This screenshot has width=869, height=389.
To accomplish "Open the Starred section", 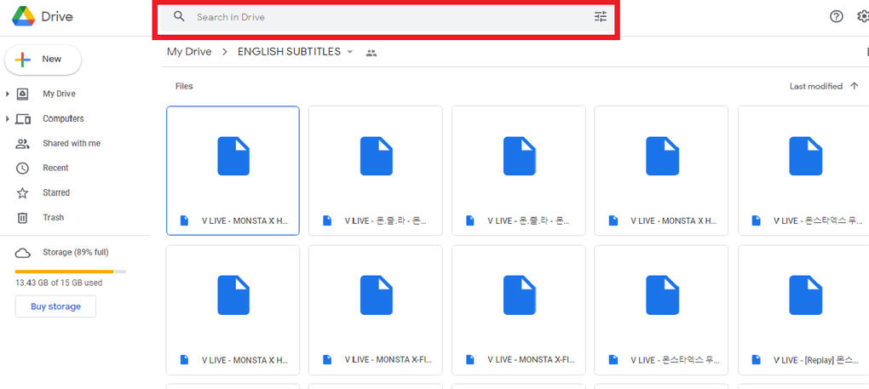I will 56,193.
